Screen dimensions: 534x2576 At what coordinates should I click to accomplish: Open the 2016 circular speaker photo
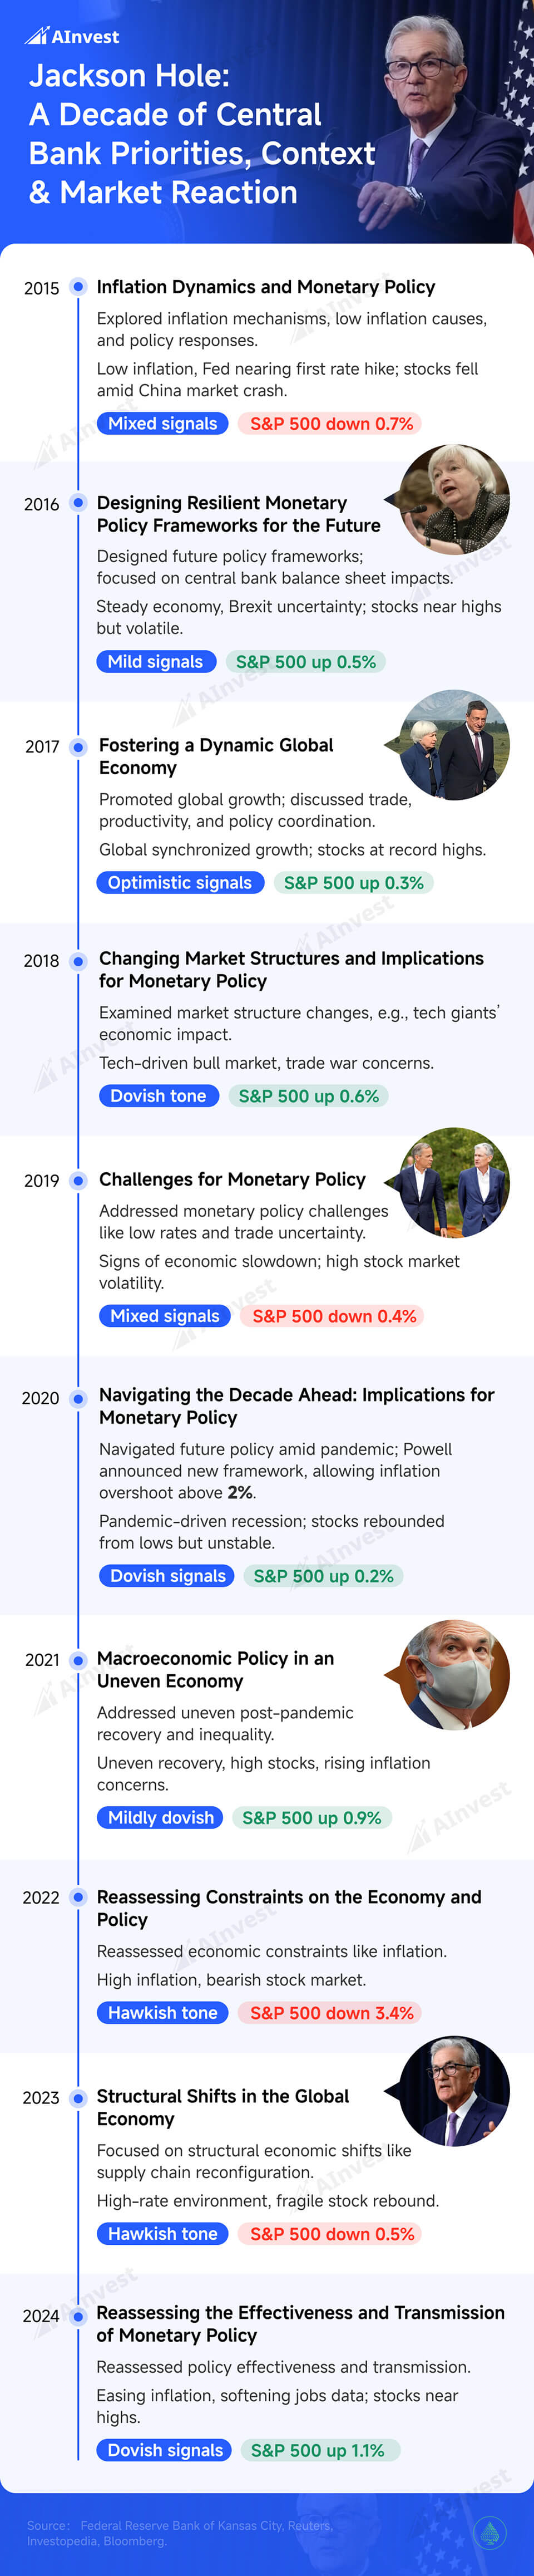coord(455,499)
